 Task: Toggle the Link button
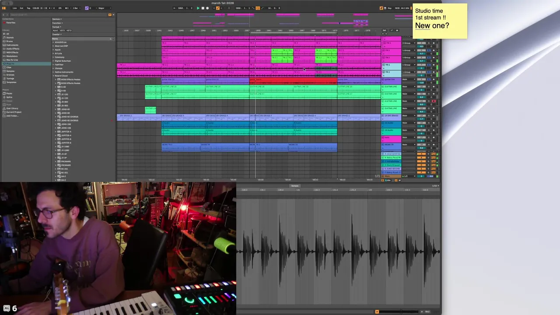15,8
